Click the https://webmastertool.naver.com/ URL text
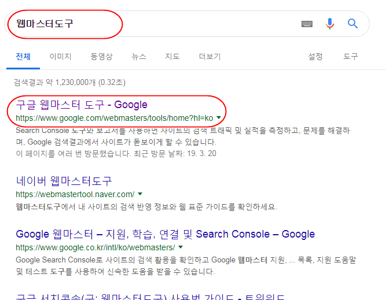This screenshot has height=300, width=386. click(75, 194)
